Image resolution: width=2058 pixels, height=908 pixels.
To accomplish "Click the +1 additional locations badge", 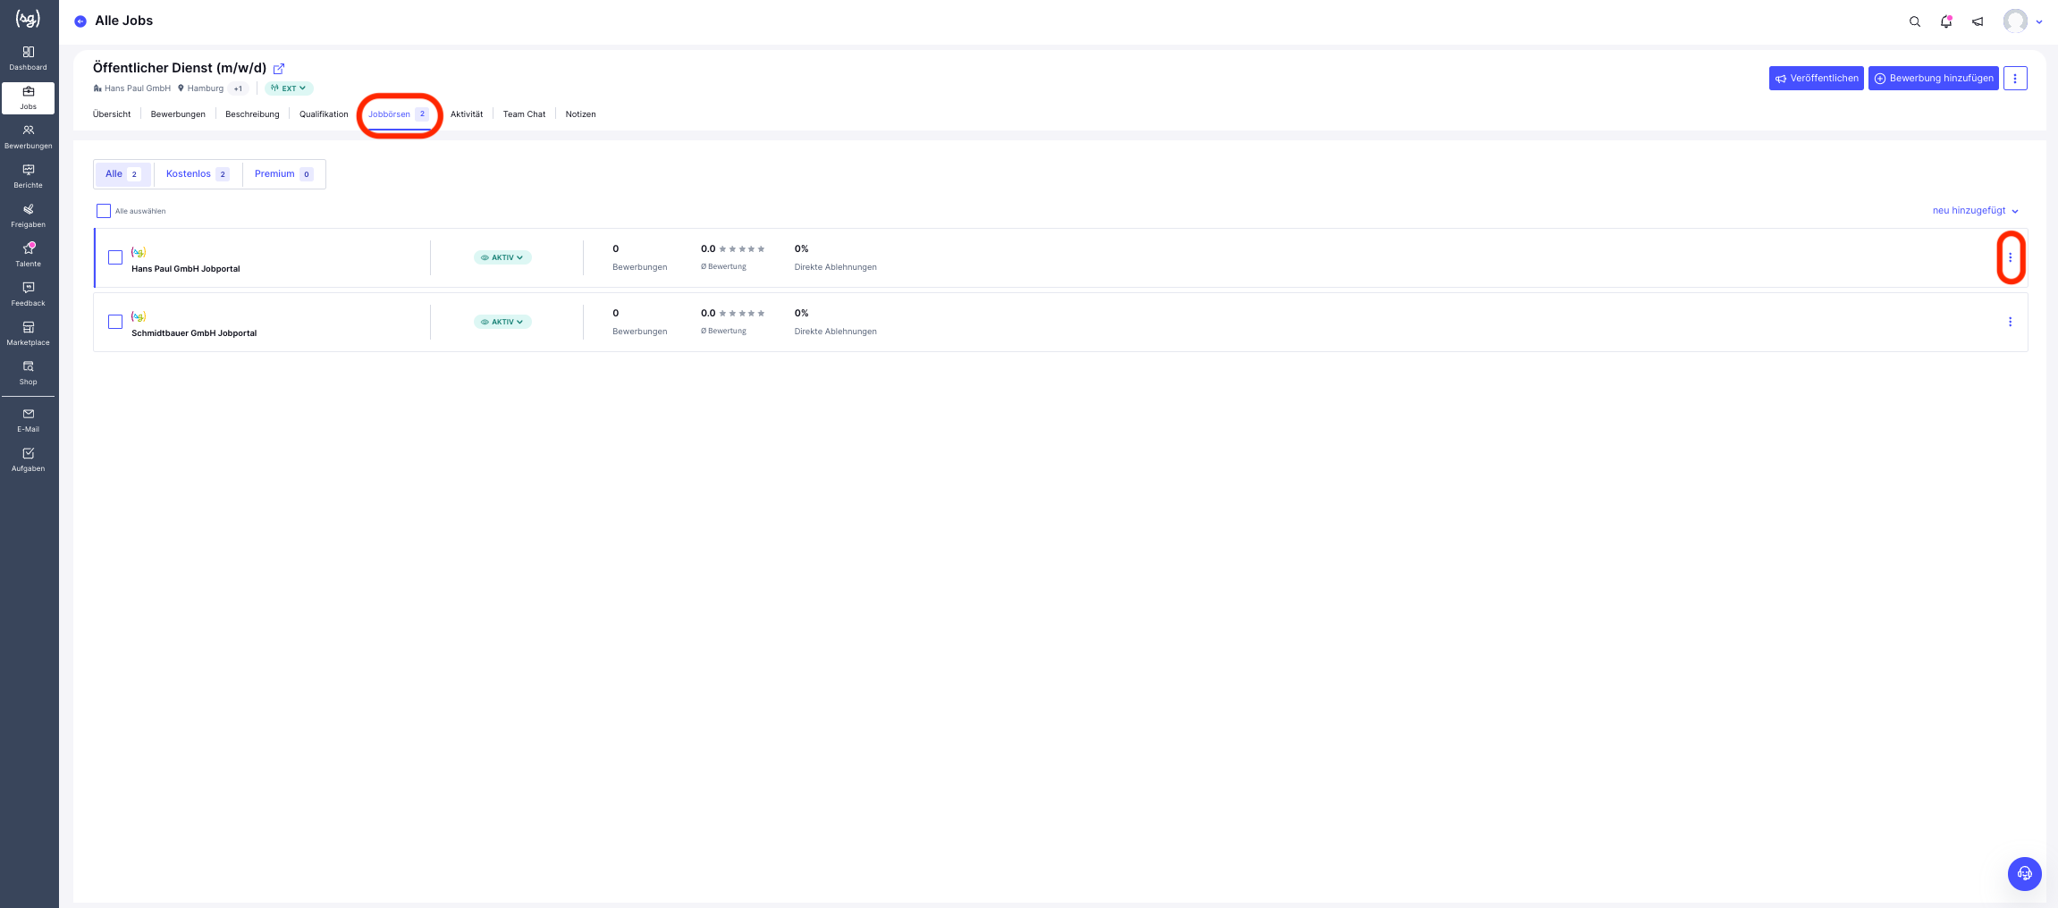I will (x=238, y=88).
